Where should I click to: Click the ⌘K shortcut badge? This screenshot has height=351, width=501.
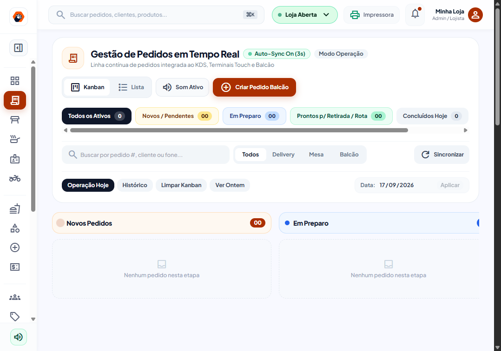250,15
